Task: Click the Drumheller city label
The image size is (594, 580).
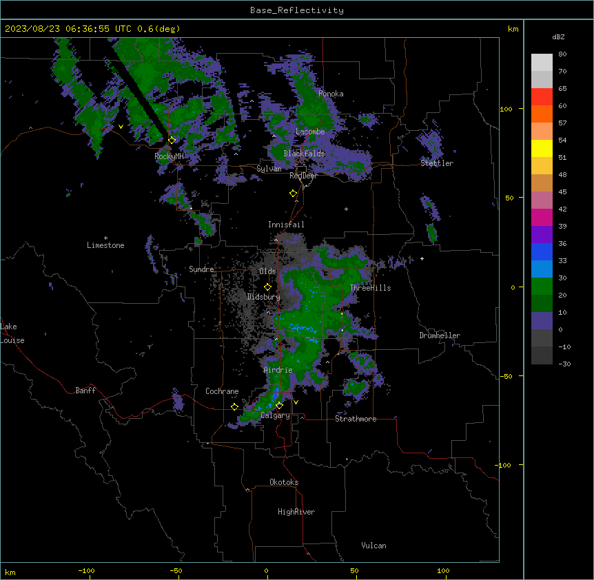Action: [440, 335]
